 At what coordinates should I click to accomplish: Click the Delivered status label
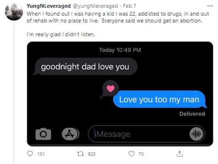(192, 114)
